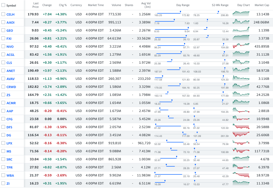Open the AAOI ticker link

tap(11, 22)
